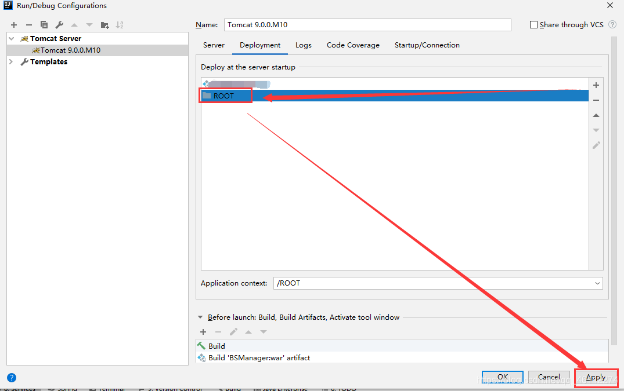The width and height of the screenshot is (624, 391).
Task: Click the Cancel button
Action: pyautogui.click(x=549, y=377)
